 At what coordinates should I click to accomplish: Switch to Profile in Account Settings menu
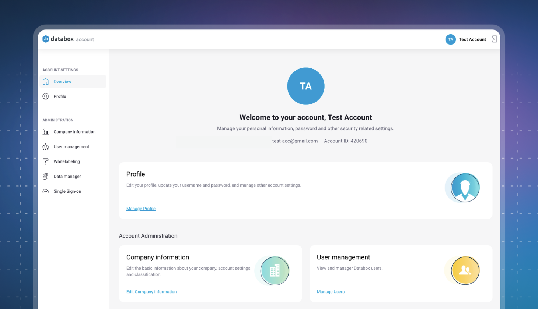60,96
